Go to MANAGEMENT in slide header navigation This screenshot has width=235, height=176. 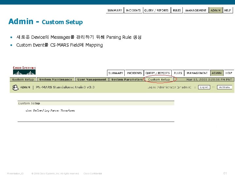(196, 10)
